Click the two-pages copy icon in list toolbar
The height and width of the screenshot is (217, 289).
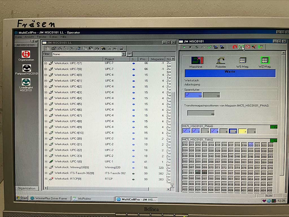point(85,49)
